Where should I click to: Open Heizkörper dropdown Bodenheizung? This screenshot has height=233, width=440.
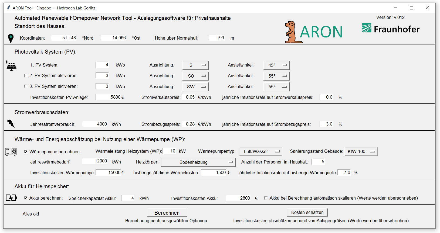click(x=198, y=162)
